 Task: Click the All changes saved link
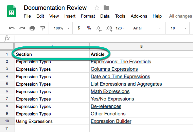pos(181,16)
